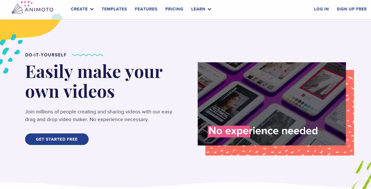The width and height of the screenshot is (371, 189).
Task: Open the Create dropdown chevron
Action: (x=92, y=9)
